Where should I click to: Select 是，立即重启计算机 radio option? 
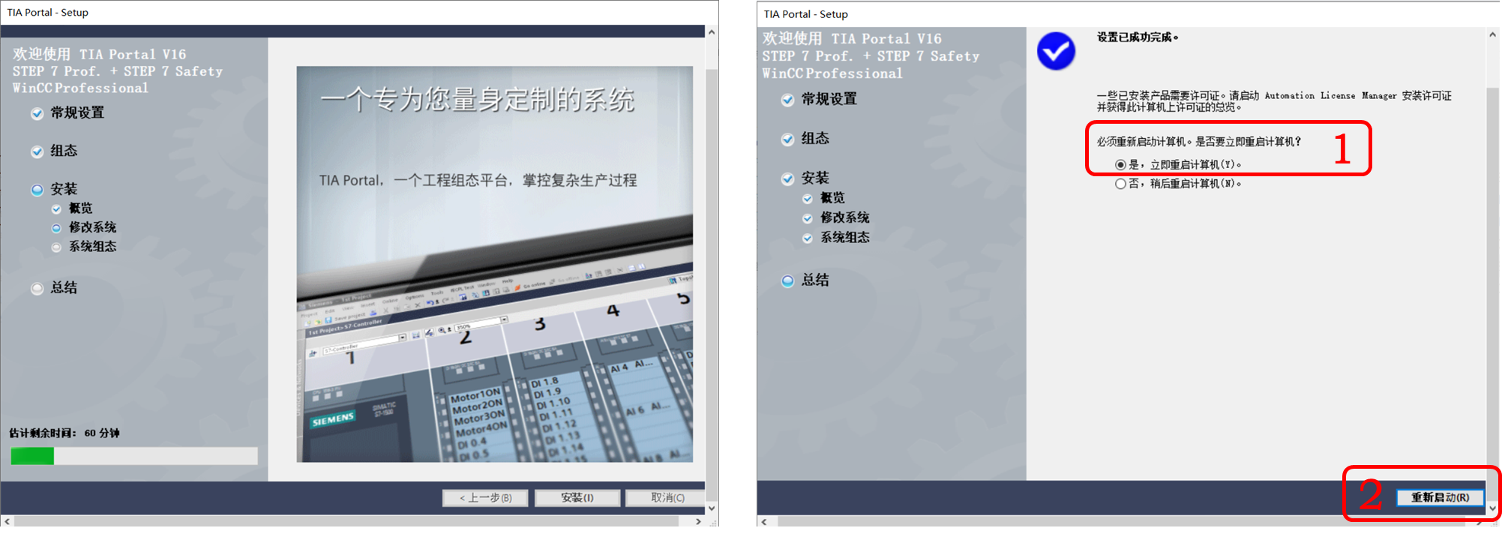click(1120, 165)
